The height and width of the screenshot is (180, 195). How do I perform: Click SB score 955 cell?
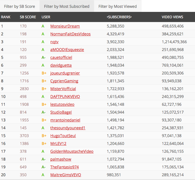click(23, 57)
